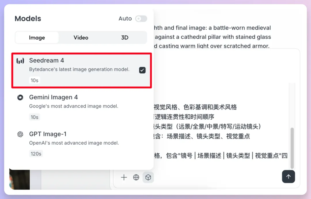Screen dimensions: 311x199
Task: Click the Gemini Imagen 4 logo icon
Action: tap(20, 97)
